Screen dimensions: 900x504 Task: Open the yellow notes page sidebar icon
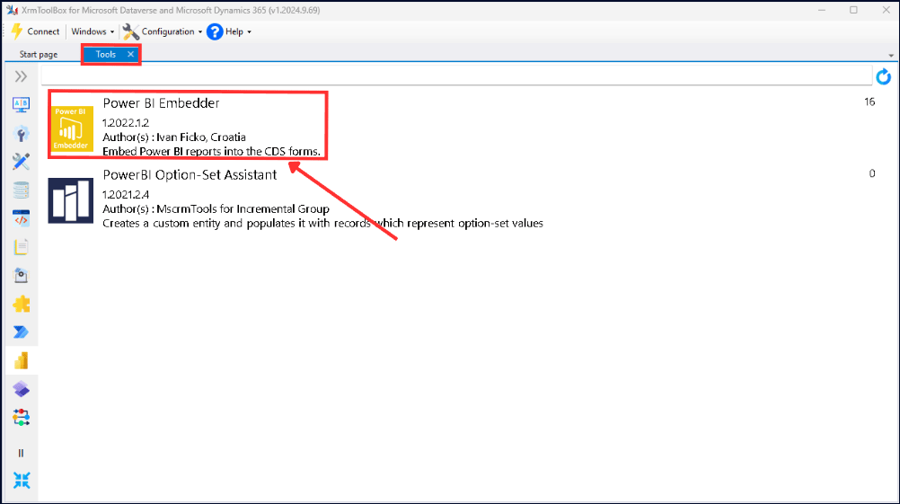point(22,247)
